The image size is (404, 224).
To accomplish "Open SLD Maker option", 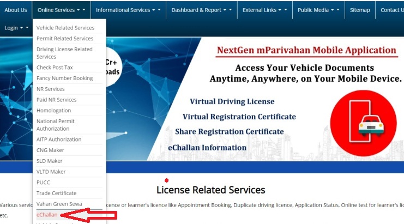I will pyautogui.click(x=50, y=161).
